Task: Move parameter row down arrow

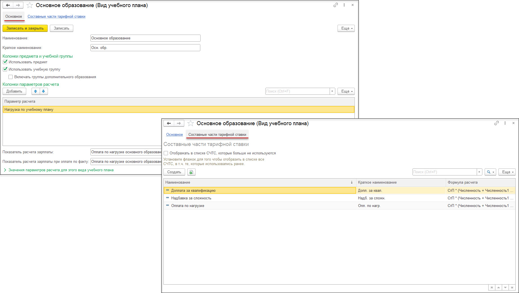Action: (x=43, y=91)
